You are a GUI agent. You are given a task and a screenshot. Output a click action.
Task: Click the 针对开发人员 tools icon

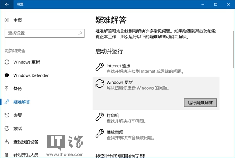click(7, 155)
